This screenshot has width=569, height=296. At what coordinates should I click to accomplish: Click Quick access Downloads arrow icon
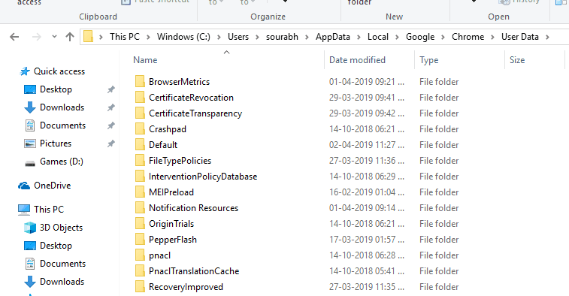click(30, 107)
